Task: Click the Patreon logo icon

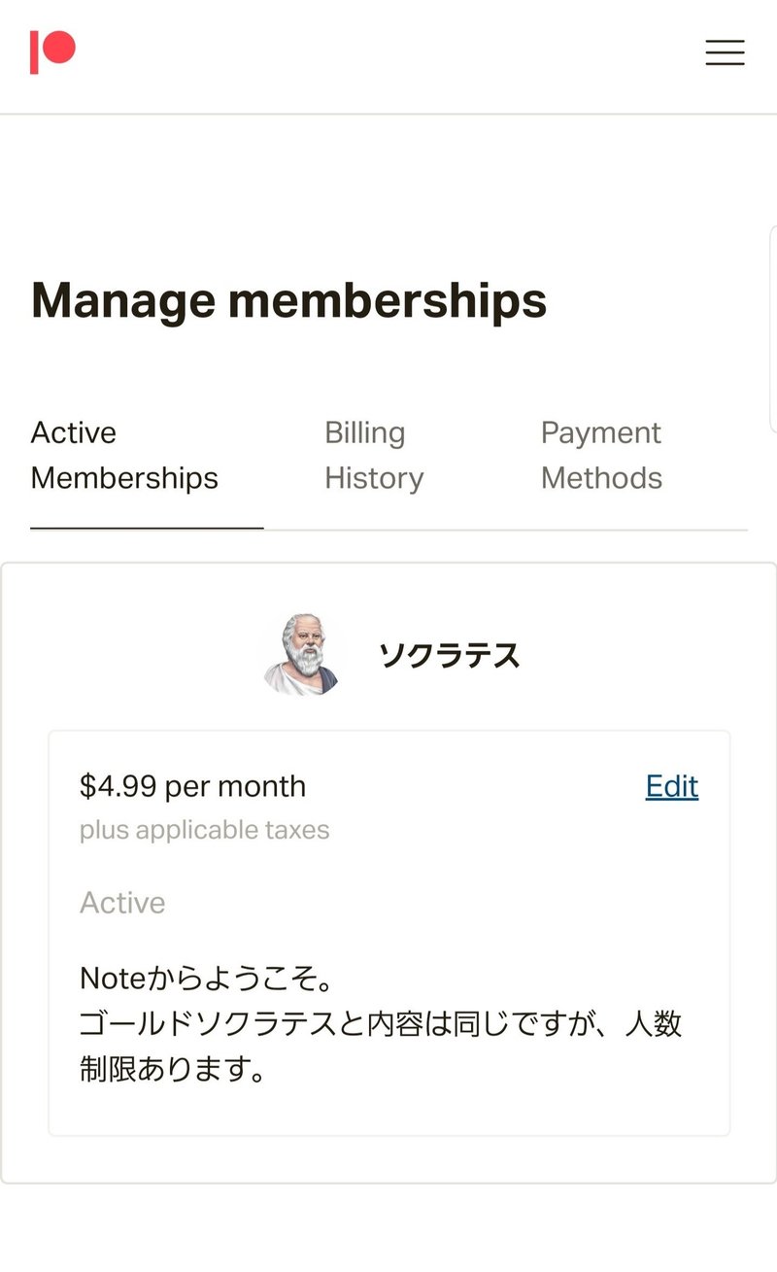Action: click(52, 52)
